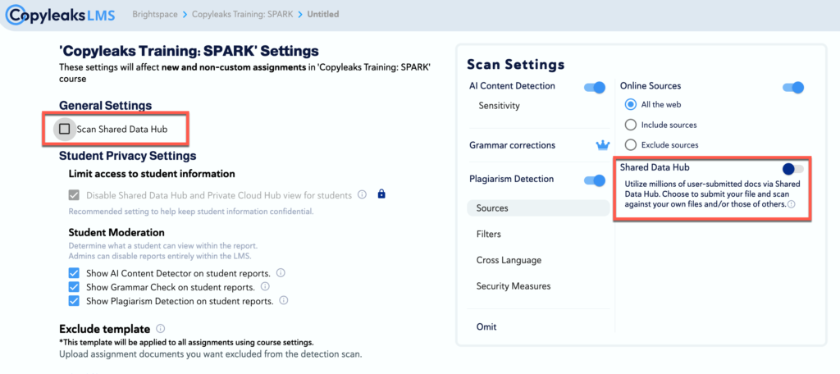Image resolution: width=840 pixels, height=374 pixels.
Task: Open info icon for AI Content Detector reports
Action: click(280, 273)
